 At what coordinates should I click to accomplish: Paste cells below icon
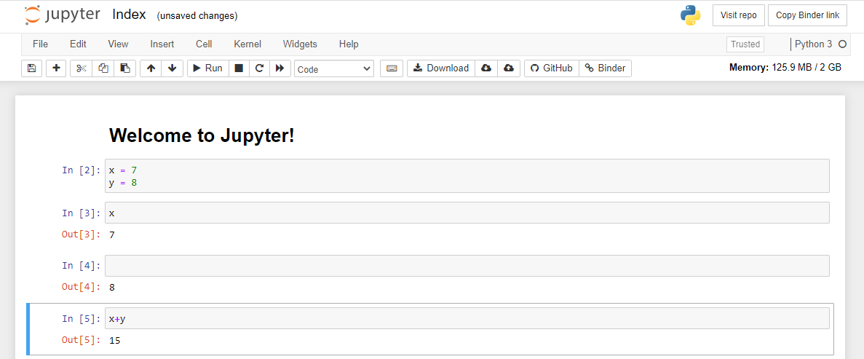(124, 68)
